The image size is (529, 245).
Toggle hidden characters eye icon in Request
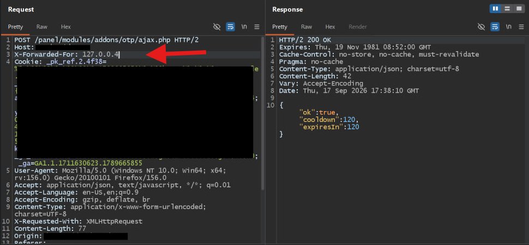click(217, 27)
